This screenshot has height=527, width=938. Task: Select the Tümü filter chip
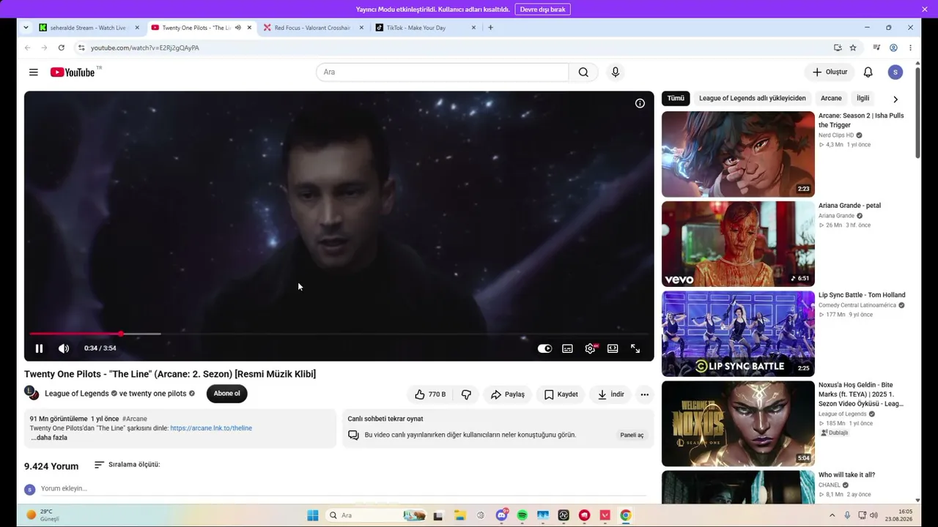[x=676, y=98]
